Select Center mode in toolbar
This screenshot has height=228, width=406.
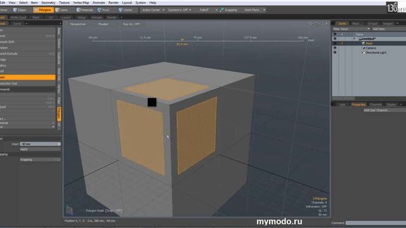[x=126, y=10]
